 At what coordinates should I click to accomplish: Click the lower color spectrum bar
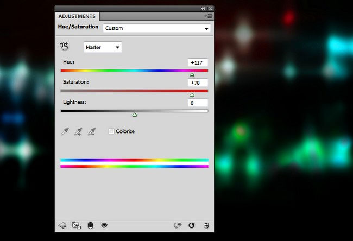[134, 166]
